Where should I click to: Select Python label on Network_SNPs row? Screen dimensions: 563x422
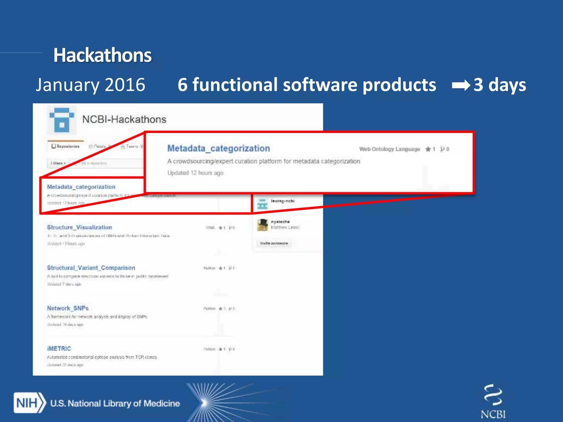tap(209, 309)
